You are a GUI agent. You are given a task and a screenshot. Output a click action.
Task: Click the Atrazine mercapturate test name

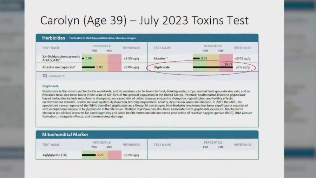point(59,67)
